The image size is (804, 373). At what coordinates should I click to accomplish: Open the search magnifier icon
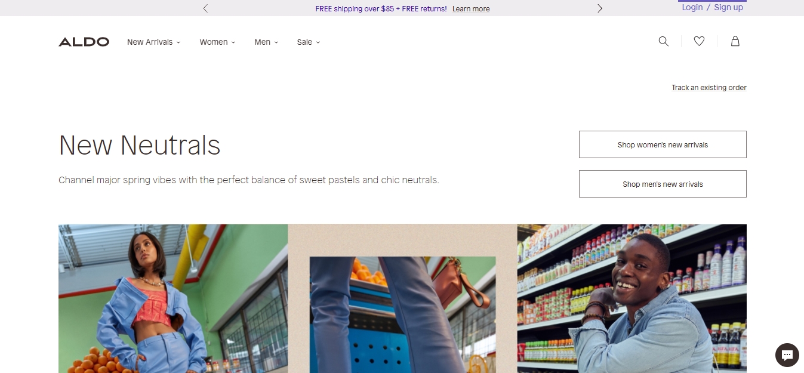coord(663,41)
